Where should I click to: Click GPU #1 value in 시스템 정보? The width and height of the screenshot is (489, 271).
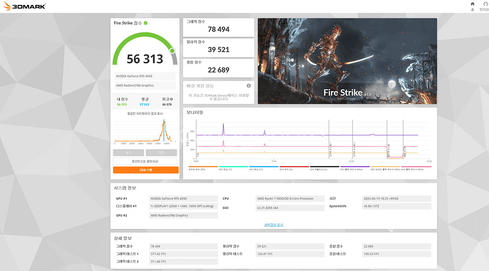(x=183, y=198)
